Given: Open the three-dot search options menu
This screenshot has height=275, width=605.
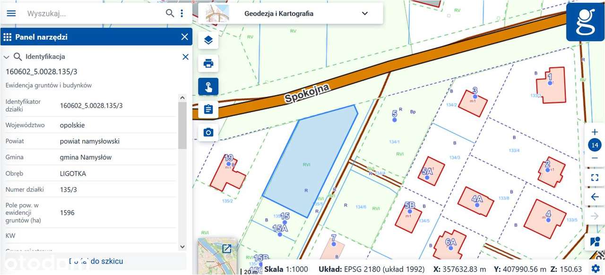Looking at the screenshot, I should click(x=181, y=13).
